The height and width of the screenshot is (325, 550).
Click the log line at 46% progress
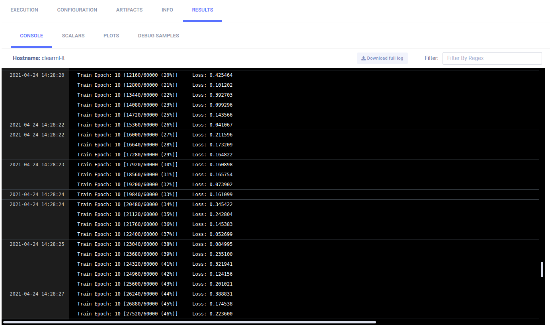(155, 314)
